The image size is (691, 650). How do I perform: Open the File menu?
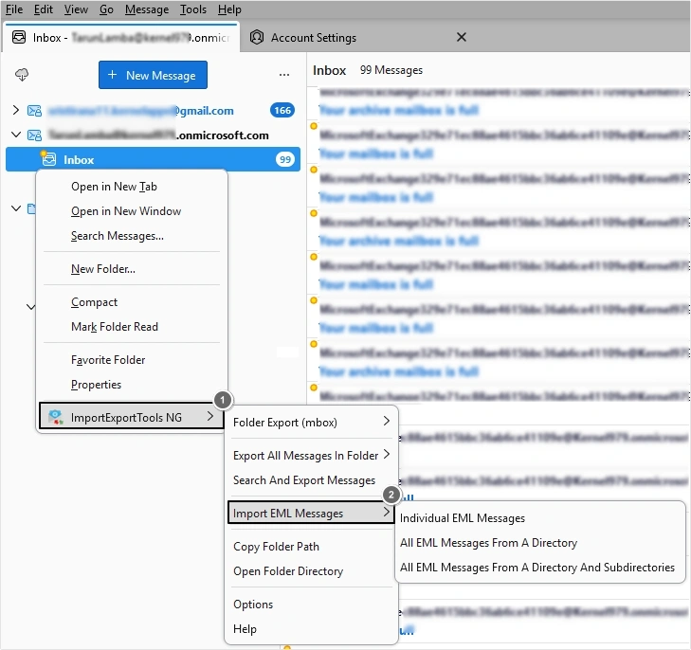[14, 9]
